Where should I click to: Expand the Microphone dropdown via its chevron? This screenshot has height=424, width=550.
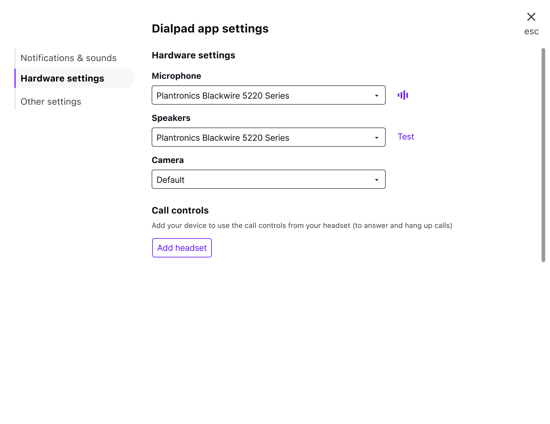pos(377,95)
